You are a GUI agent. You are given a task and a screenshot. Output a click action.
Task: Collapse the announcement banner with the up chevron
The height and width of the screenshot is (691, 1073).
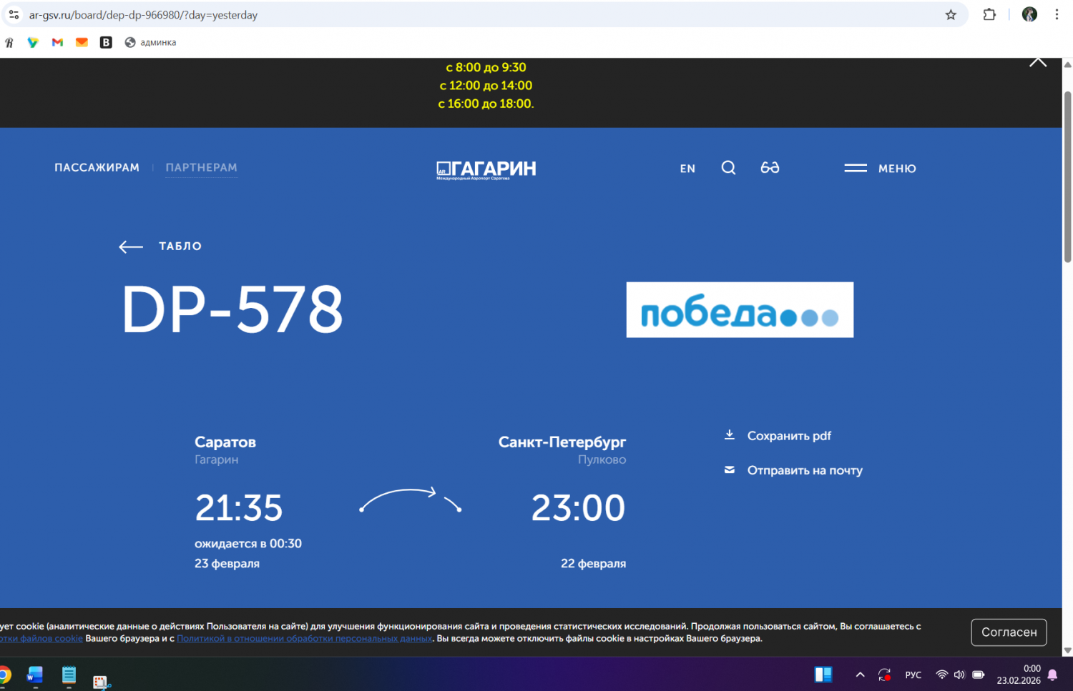tap(1038, 63)
